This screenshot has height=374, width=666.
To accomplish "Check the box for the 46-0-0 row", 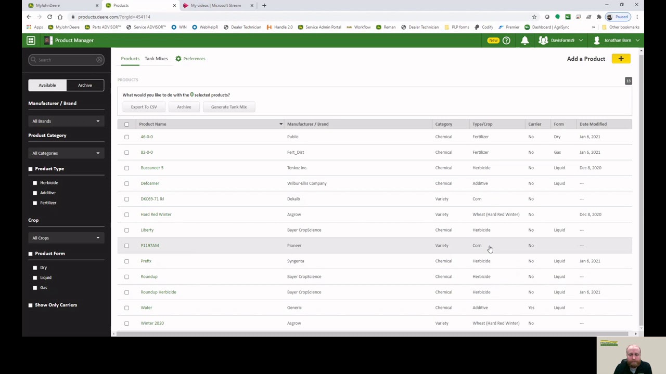I will coord(126,137).
